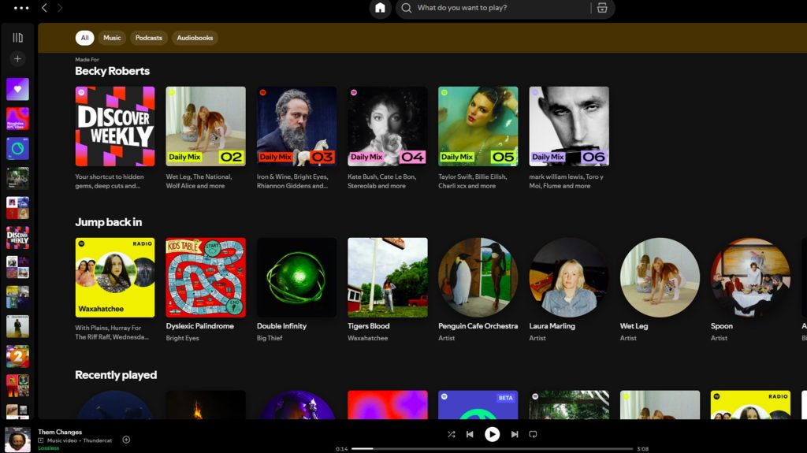Image resolution: width=807 pixels, height=453 pixels.
Task: Click the song progress bar
Action: coord(492,448)
